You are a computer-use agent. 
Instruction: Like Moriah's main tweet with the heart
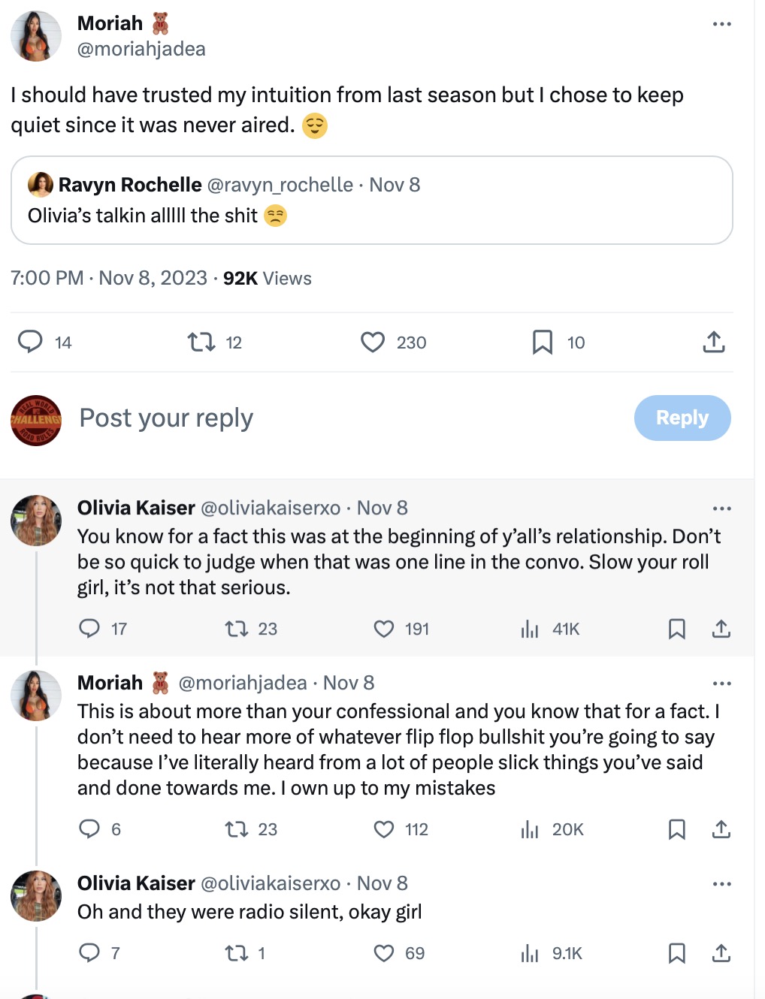[373, 343]
